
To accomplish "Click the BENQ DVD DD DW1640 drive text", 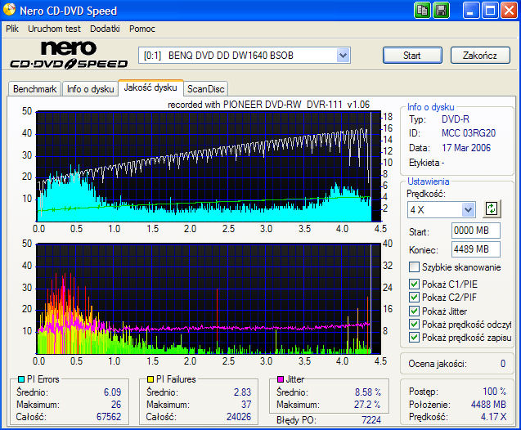I will pos(231,56).
